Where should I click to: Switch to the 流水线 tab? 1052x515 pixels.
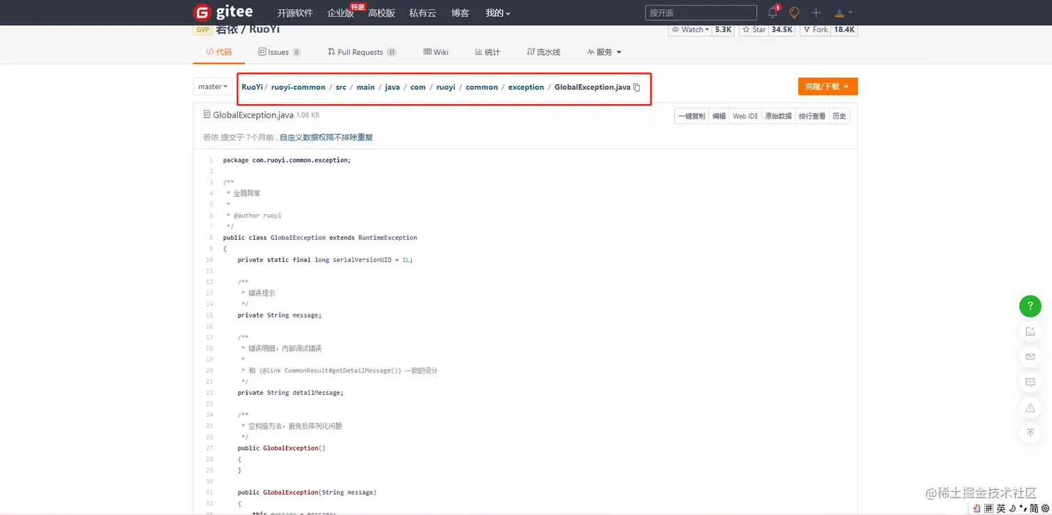[543, 52]
